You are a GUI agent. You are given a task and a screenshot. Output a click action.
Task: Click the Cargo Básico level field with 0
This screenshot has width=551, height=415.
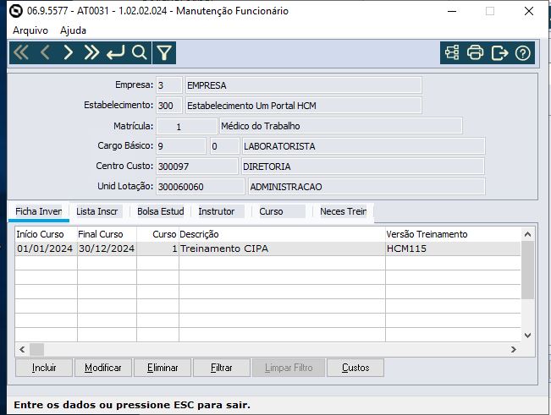click(x=224, y=146)
